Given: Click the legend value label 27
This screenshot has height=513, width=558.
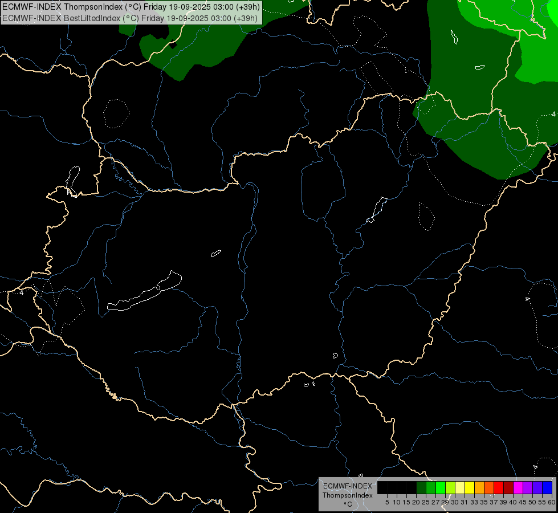Looking at the screenshot, I should pos(435,502).
